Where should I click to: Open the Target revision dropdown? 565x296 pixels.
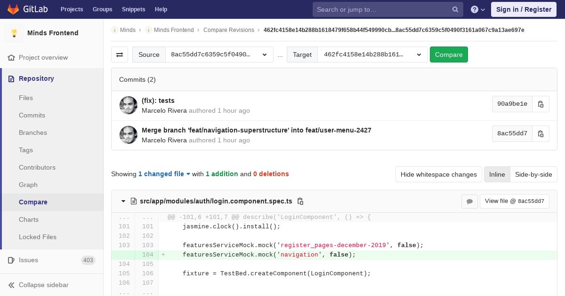[372, 55]
